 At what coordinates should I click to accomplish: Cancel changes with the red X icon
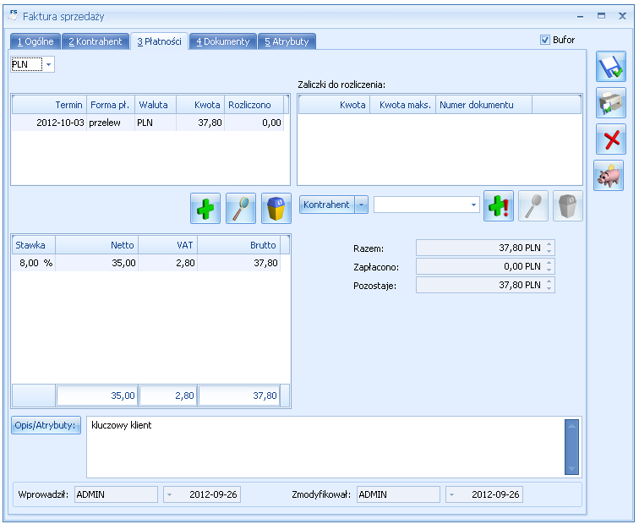coord(611,139)
